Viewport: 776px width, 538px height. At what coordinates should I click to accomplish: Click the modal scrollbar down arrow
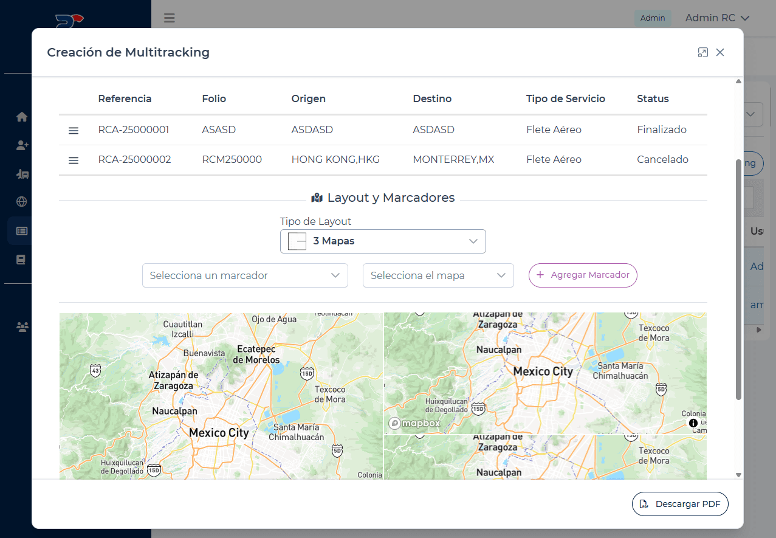pyautogui.click(x=739, y=475)
